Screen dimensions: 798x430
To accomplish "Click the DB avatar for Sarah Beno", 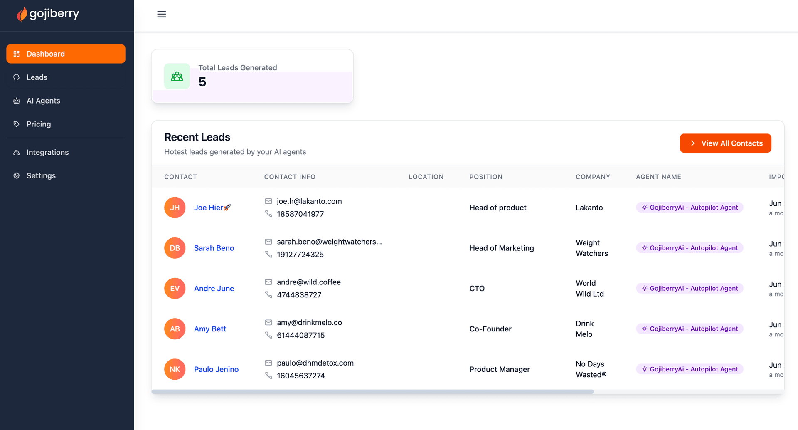I will [x=175, y=248].
